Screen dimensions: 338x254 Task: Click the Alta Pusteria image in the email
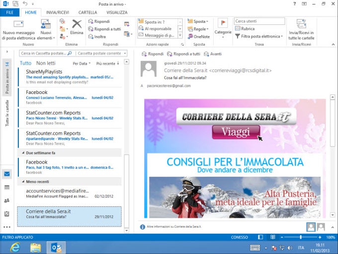coord(235,197)
